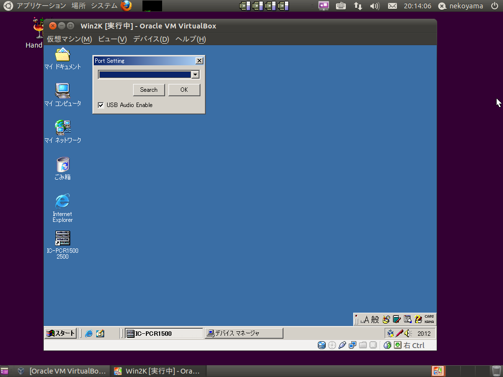Close the Port Setting dialog
Screen dimensions: 503x377
coord(199,61)
